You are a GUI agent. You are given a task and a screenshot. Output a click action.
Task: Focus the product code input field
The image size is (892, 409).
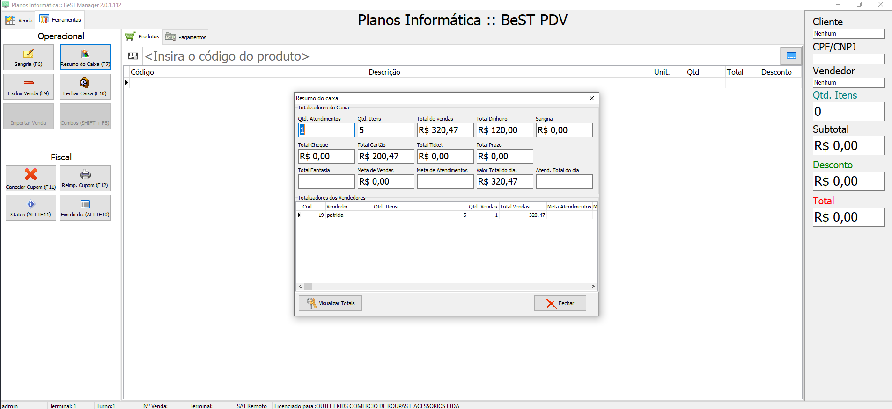click(461, 56)
